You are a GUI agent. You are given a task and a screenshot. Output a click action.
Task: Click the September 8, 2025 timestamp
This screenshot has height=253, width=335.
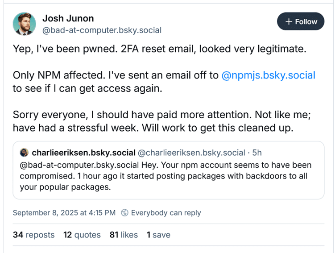(64, 212)
